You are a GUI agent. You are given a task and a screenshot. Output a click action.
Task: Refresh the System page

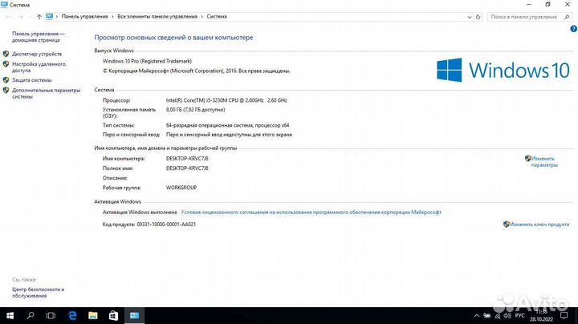[x=478, y=17]
